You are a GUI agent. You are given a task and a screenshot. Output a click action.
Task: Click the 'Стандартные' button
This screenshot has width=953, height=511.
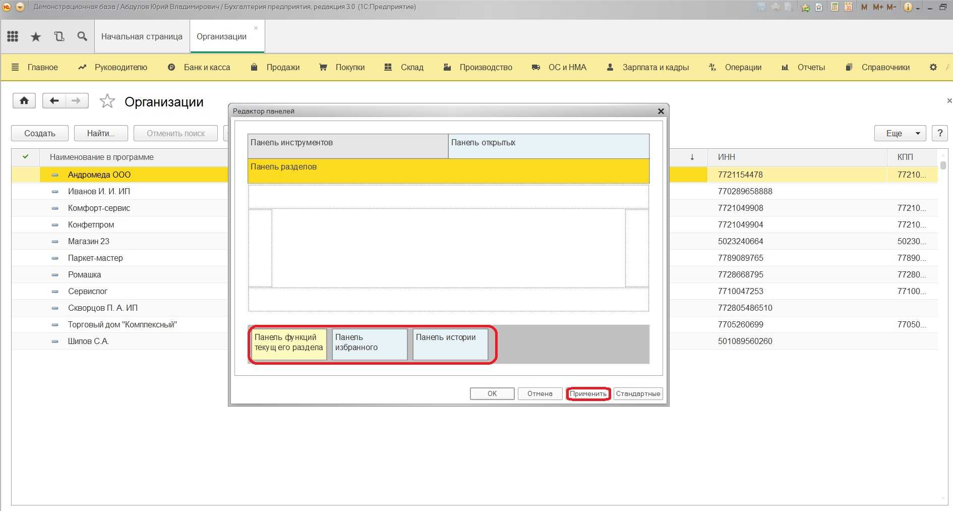point(638,393)
